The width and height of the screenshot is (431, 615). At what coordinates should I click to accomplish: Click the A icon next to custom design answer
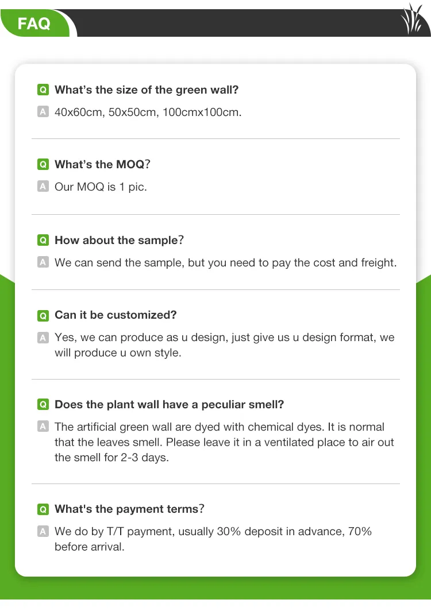(43, 338)
